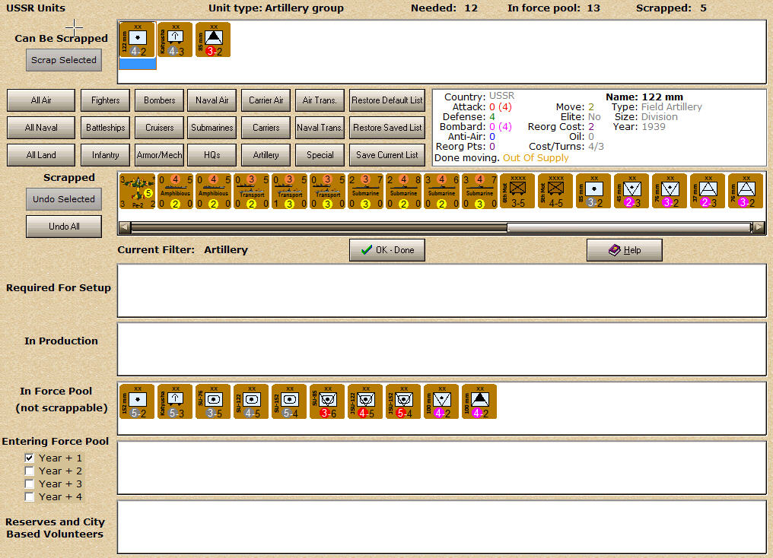
Task: Click the Undo Selected button
Action: tap(64, 199)
